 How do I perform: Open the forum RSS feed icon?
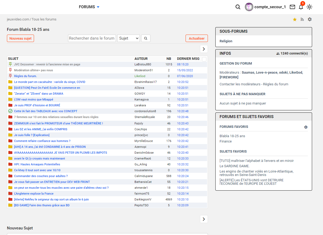[302, 19]
